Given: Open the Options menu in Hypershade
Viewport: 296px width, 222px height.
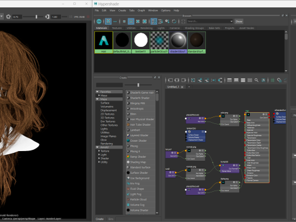Looking at the screenshot, I should 166,10.
